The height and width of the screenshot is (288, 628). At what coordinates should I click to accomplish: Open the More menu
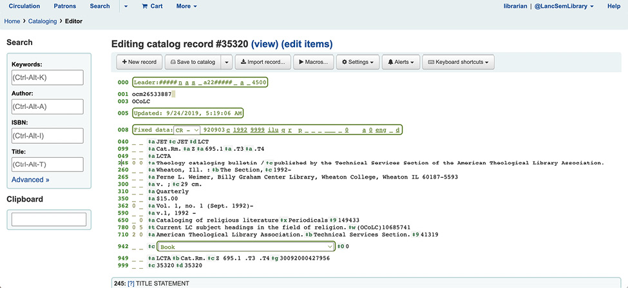[x=186, y=6]
